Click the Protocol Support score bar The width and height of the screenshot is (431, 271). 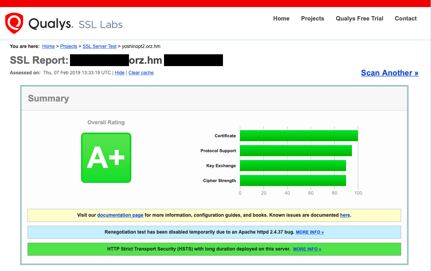pyautogui.click(x=296, y=151)
